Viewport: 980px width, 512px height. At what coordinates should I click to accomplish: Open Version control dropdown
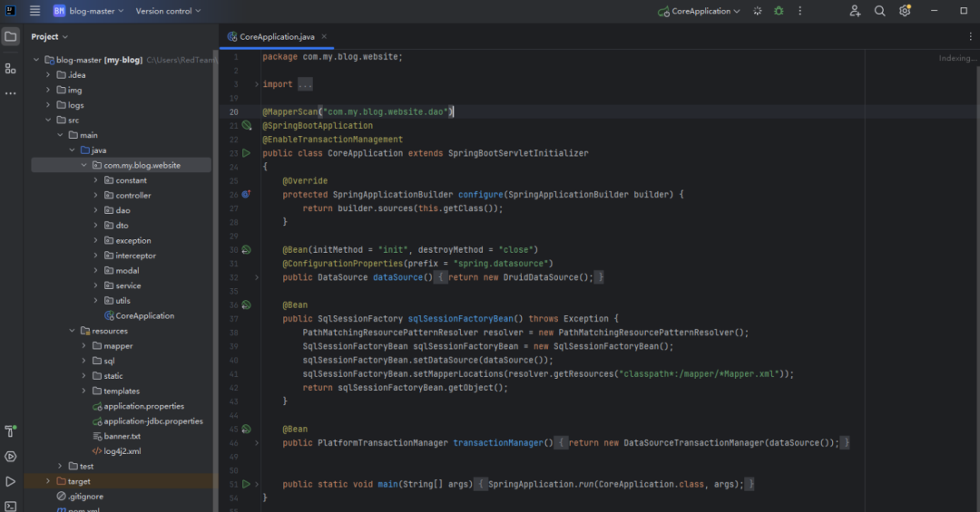pyautogui.click(x=168, y=11)
